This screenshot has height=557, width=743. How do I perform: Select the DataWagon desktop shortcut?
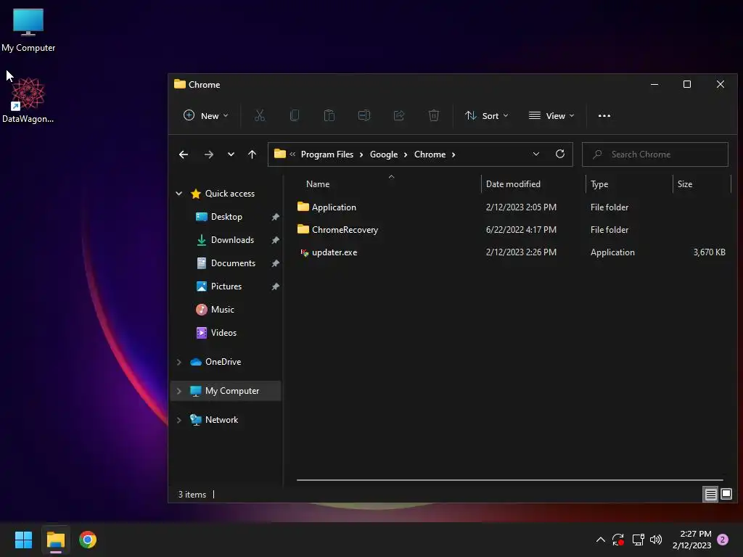point(28,100)
